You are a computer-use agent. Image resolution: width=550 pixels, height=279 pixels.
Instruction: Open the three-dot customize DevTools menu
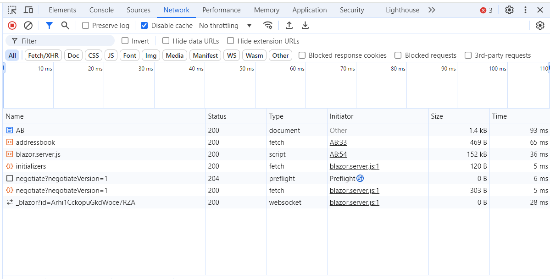(x=525, y=10)
